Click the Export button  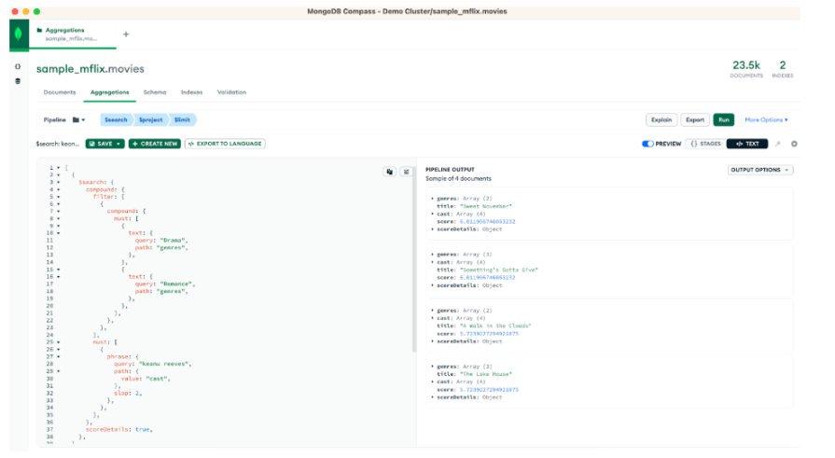695,119
